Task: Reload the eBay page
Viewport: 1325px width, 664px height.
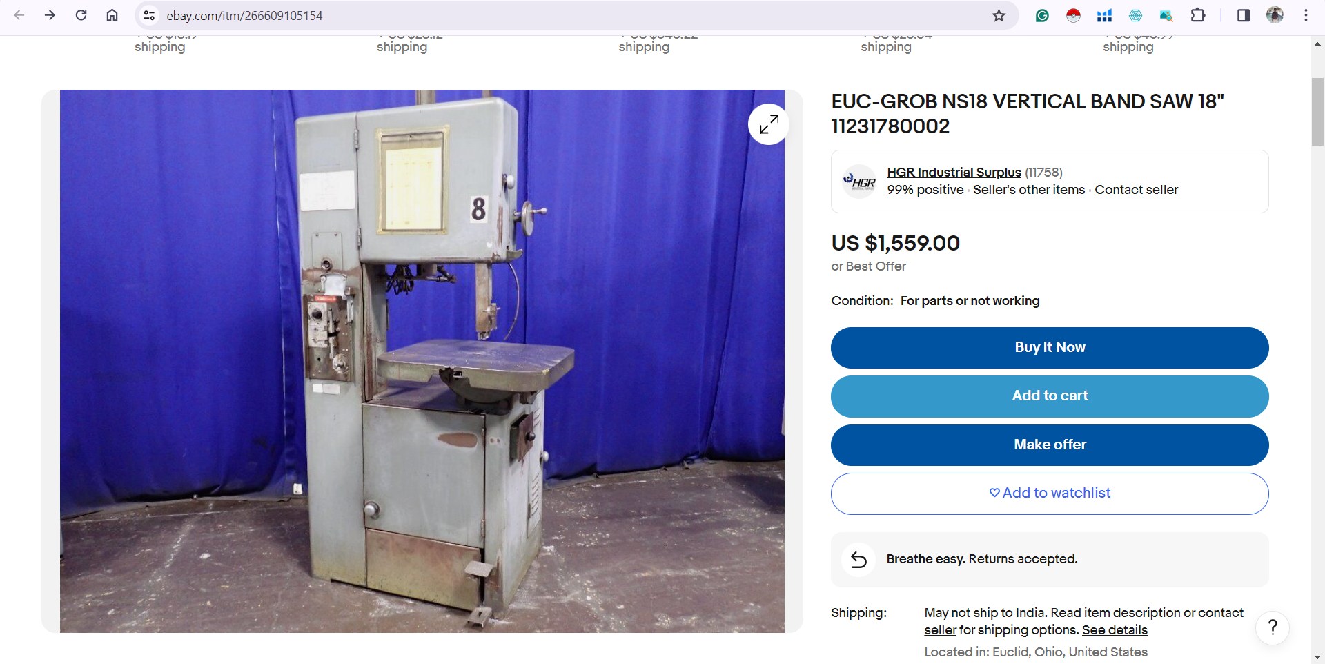Action: (81, 15)
